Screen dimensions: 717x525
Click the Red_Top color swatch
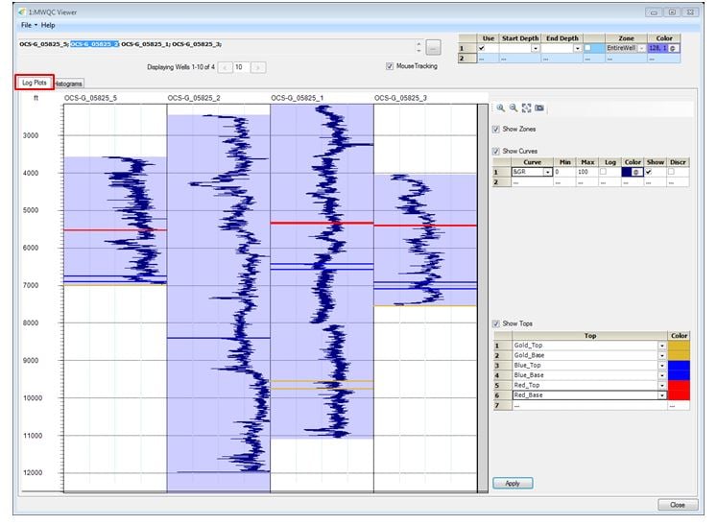pyautogui.click(x=679, y=386)
